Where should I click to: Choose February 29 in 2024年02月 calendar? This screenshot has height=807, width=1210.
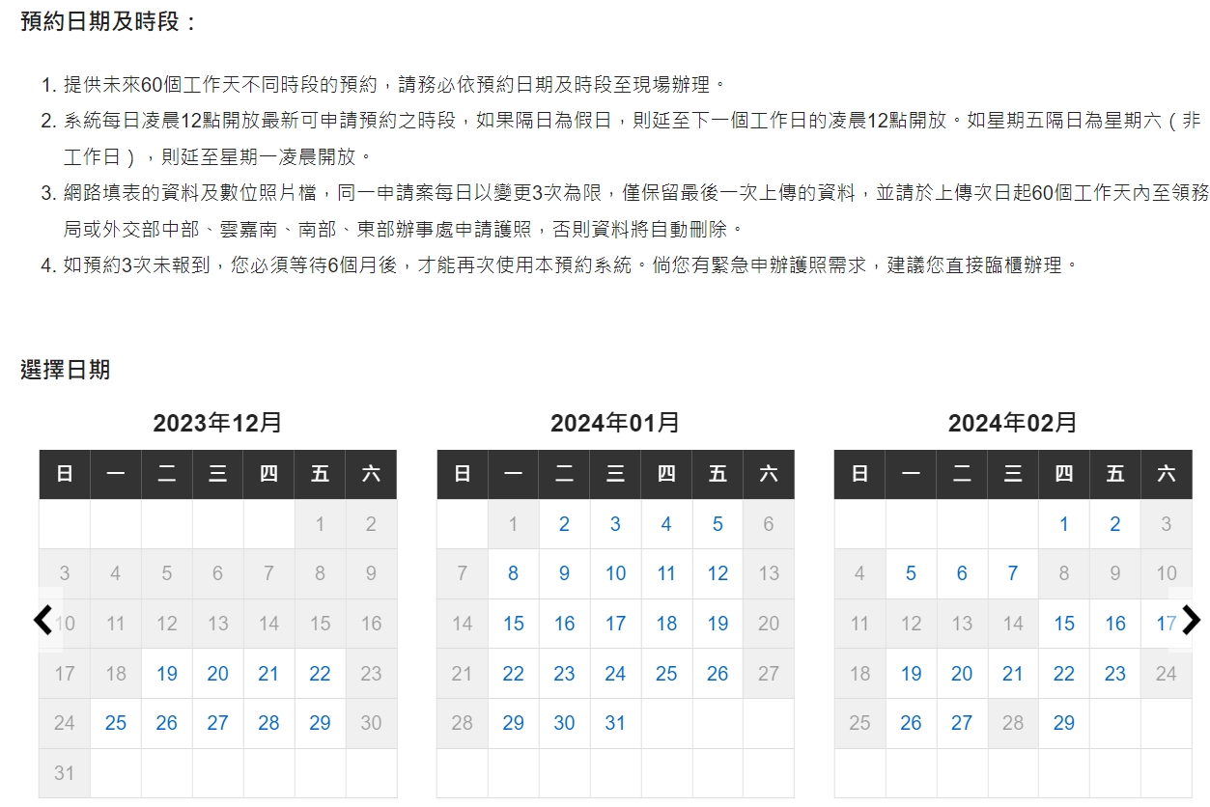[1064, 723]
